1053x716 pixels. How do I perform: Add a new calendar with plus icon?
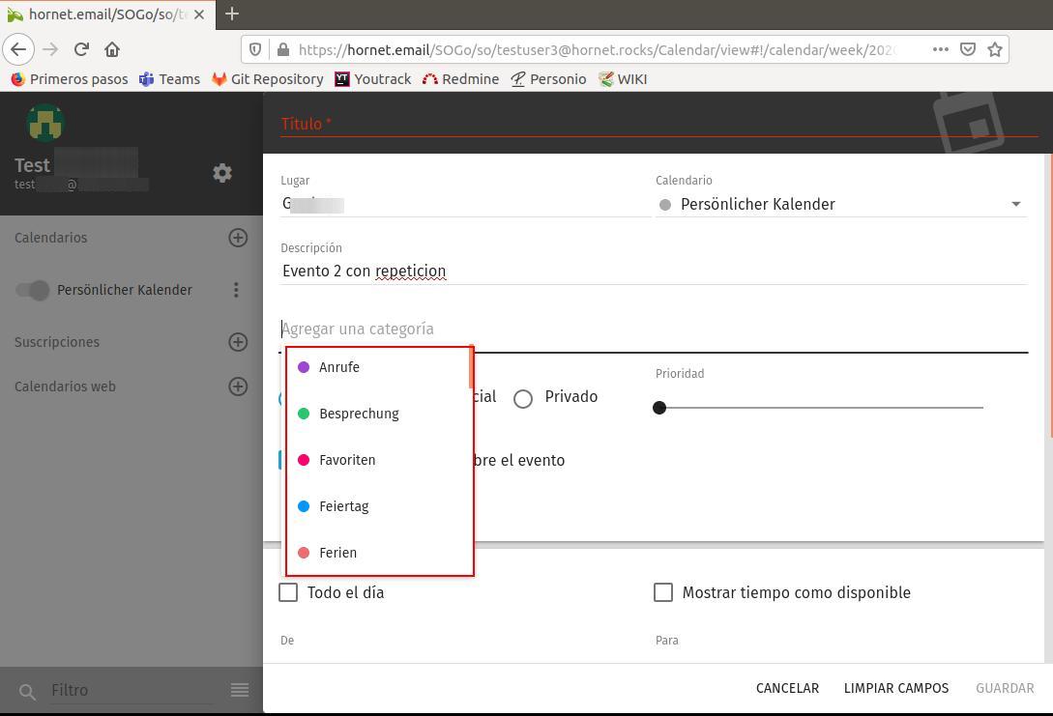point(238,238)
